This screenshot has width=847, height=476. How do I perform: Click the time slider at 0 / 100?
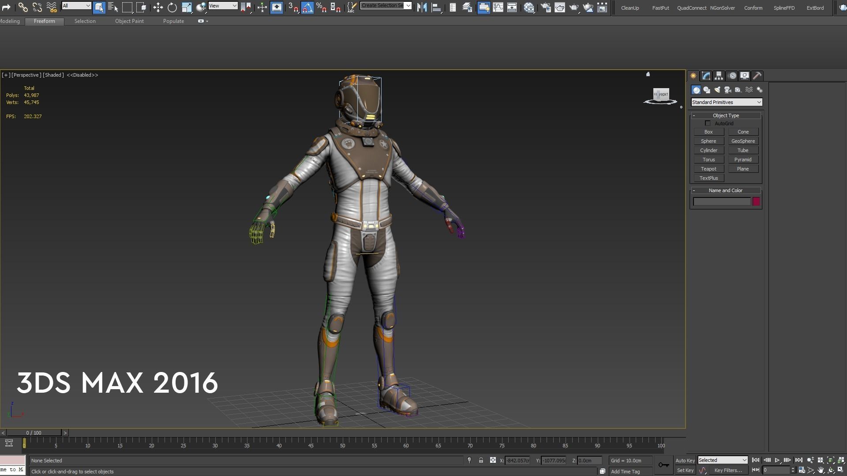click(x=34, y=433)
